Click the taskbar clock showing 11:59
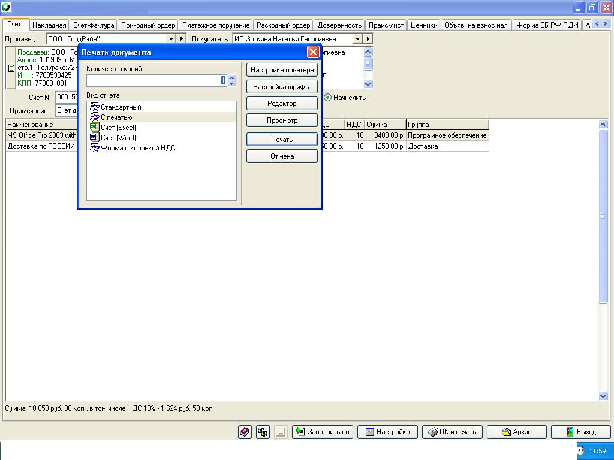614x460 pixels. [x=597, y=451]
